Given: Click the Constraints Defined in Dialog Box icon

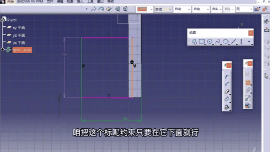Looking at the screenshot, I should coord(248,75).
